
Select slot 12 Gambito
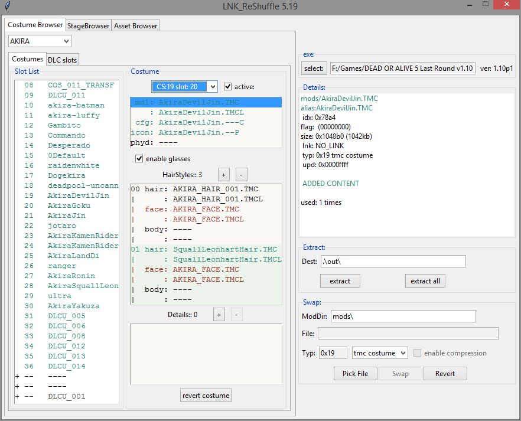pyautogui.click(x=66, y=125)
